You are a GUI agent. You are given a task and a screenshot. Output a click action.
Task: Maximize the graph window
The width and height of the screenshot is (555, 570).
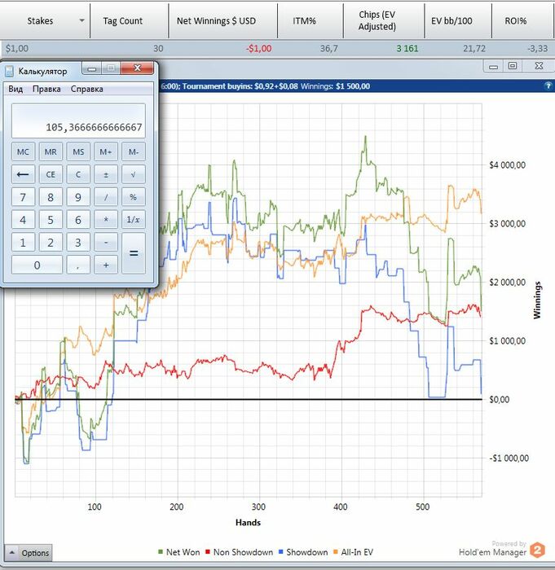click(513, 66)
